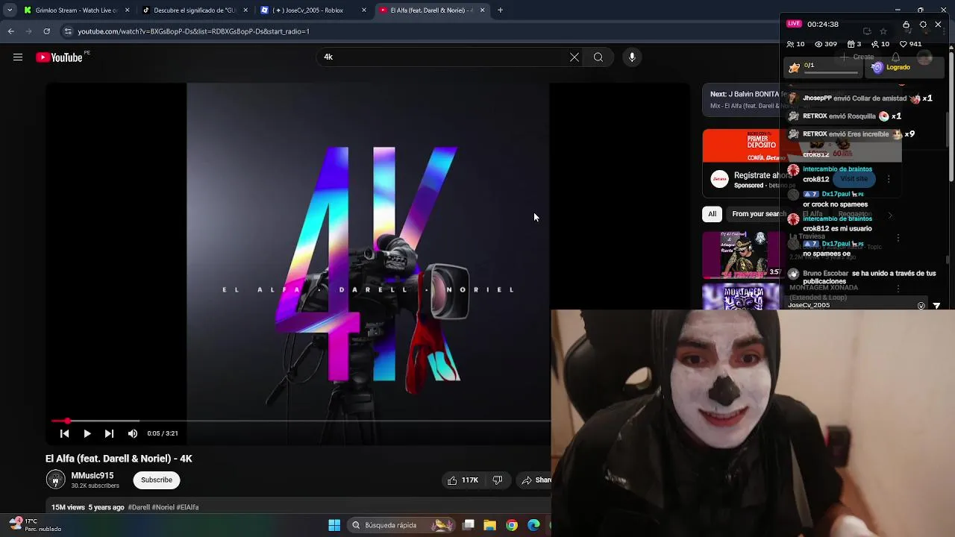The width and height of the screenshot is (955, 537).
Task: Click username Bruno Escobar in chat
Action: point(825,274)
